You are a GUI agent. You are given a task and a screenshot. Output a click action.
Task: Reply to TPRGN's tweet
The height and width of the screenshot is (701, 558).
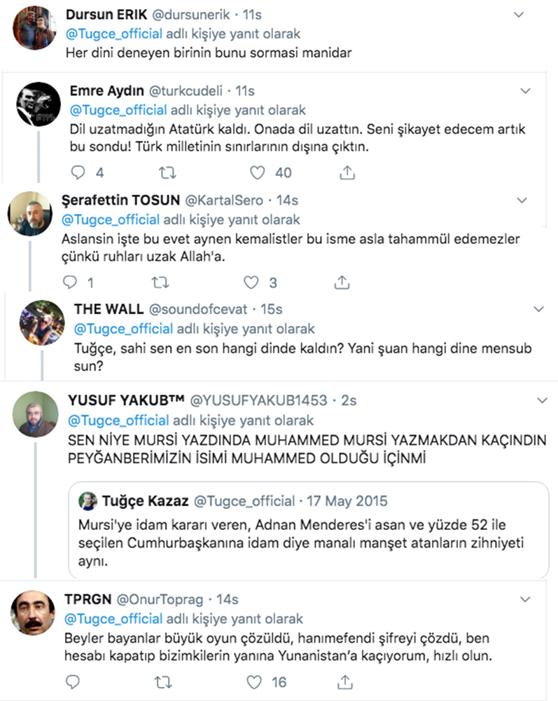(71, 681)
